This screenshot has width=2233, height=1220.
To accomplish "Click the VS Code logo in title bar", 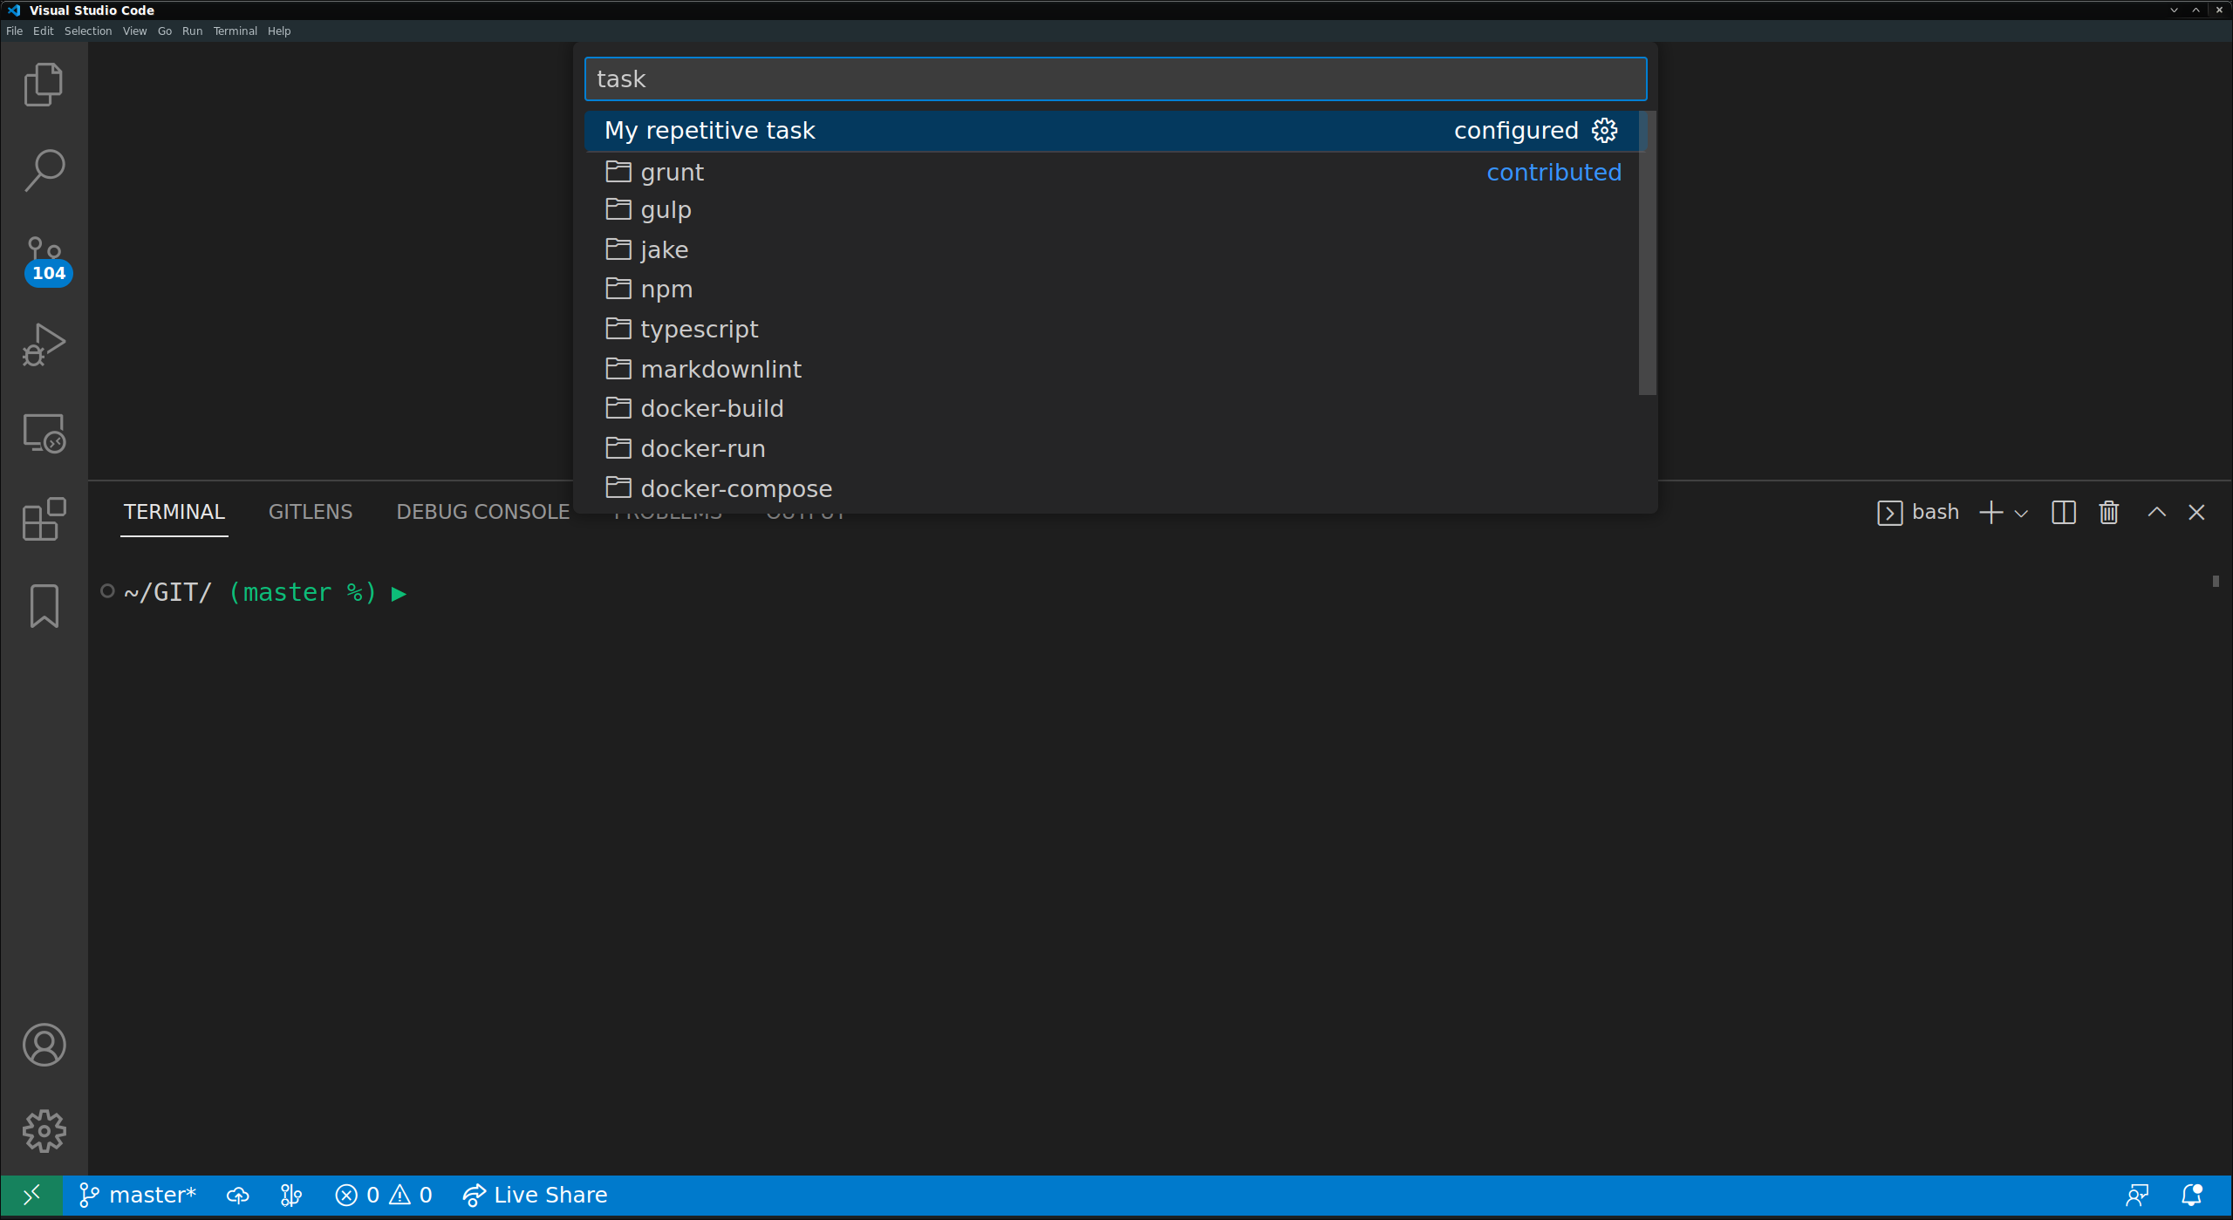I will pyautogui.click(x=14, y=10).
